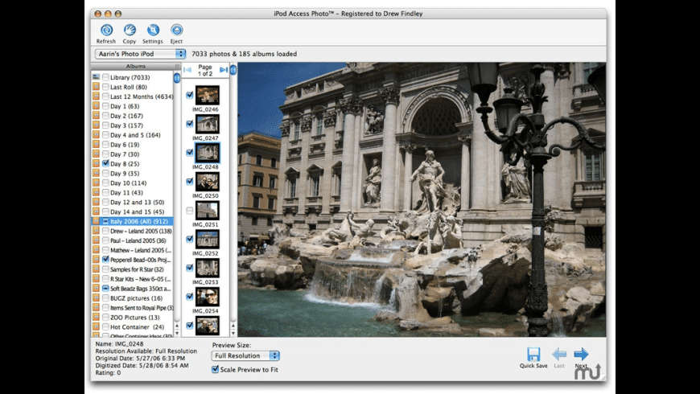
Task: Click the Refresh toolbar icon
Action: (106, 30)
